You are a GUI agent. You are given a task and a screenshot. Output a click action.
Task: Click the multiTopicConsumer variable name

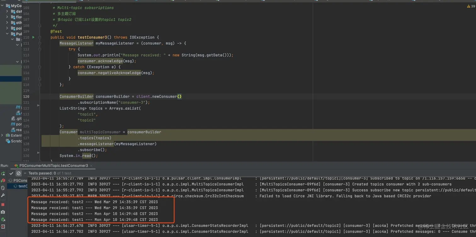click(x=100, y=132)
